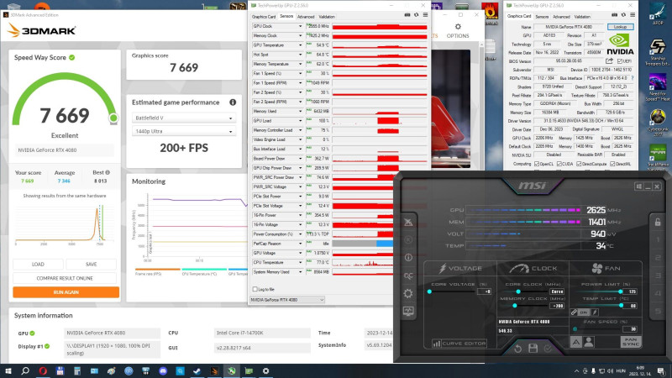Open Cyberpunk 2077 desktop shortcut
Screen dimensions: 672x378
(657, 123)
